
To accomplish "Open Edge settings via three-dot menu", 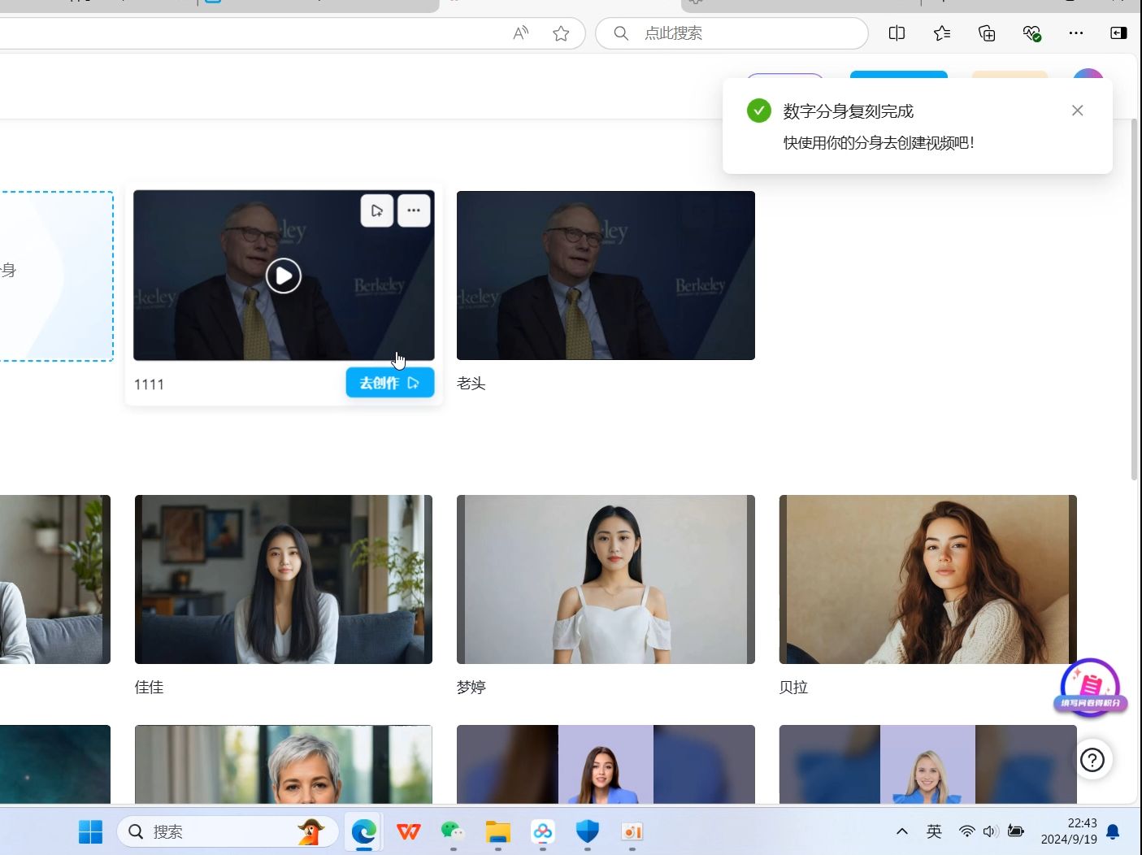I will [1076, 33].
